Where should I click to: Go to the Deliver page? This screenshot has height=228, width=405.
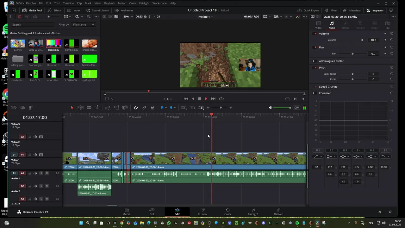(278, 212)
